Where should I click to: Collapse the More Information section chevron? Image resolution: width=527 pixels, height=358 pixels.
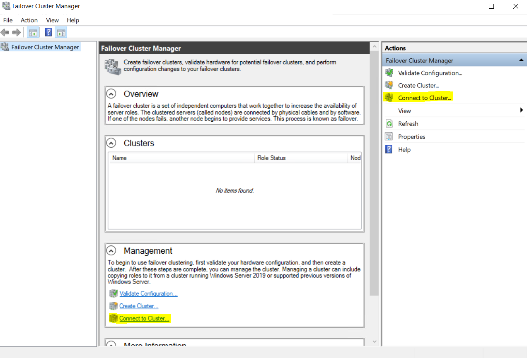(111, 344)
